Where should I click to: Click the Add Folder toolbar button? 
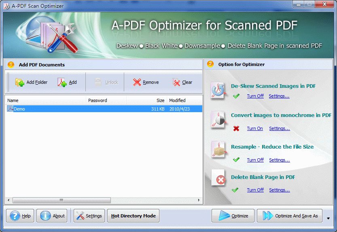(x=32, y=82)
